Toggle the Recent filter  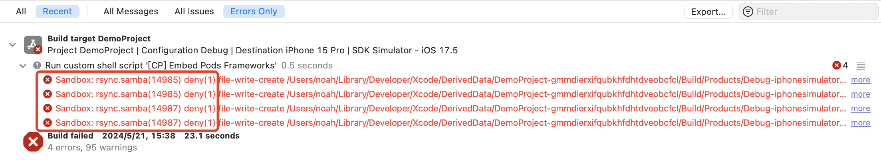coord(57,12)
